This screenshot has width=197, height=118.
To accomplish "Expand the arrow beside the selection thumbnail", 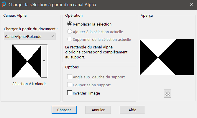I will tap(44, 61).
